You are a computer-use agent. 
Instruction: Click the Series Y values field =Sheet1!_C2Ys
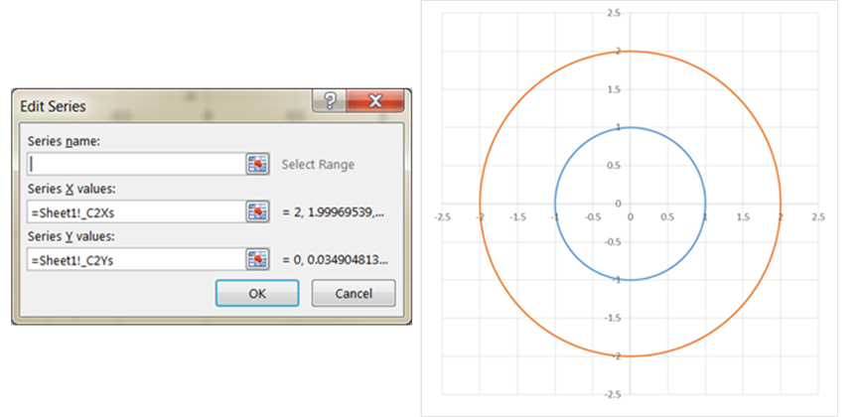click(135, 259)
